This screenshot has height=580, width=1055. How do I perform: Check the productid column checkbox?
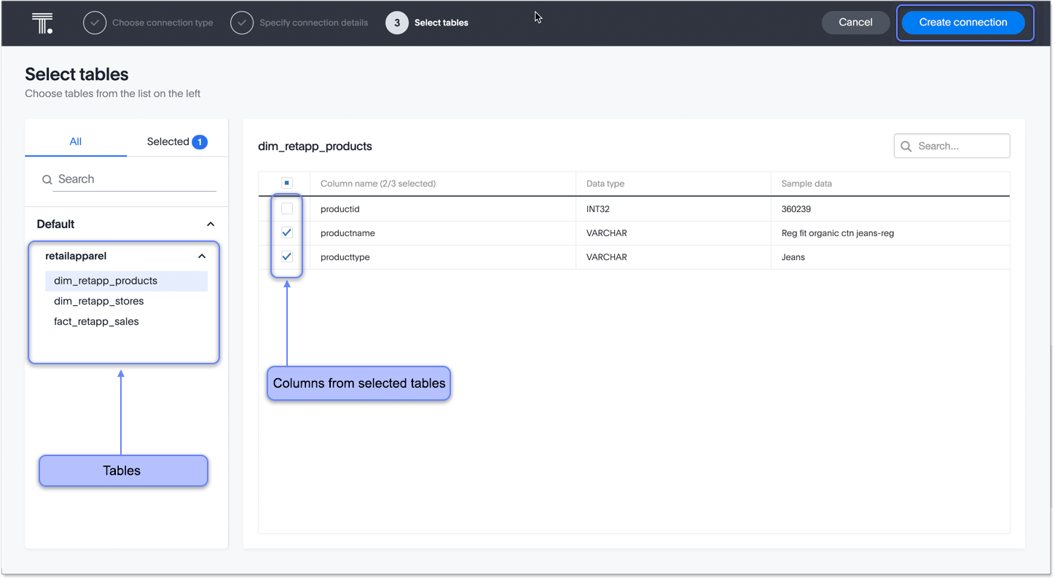[286, 208]
